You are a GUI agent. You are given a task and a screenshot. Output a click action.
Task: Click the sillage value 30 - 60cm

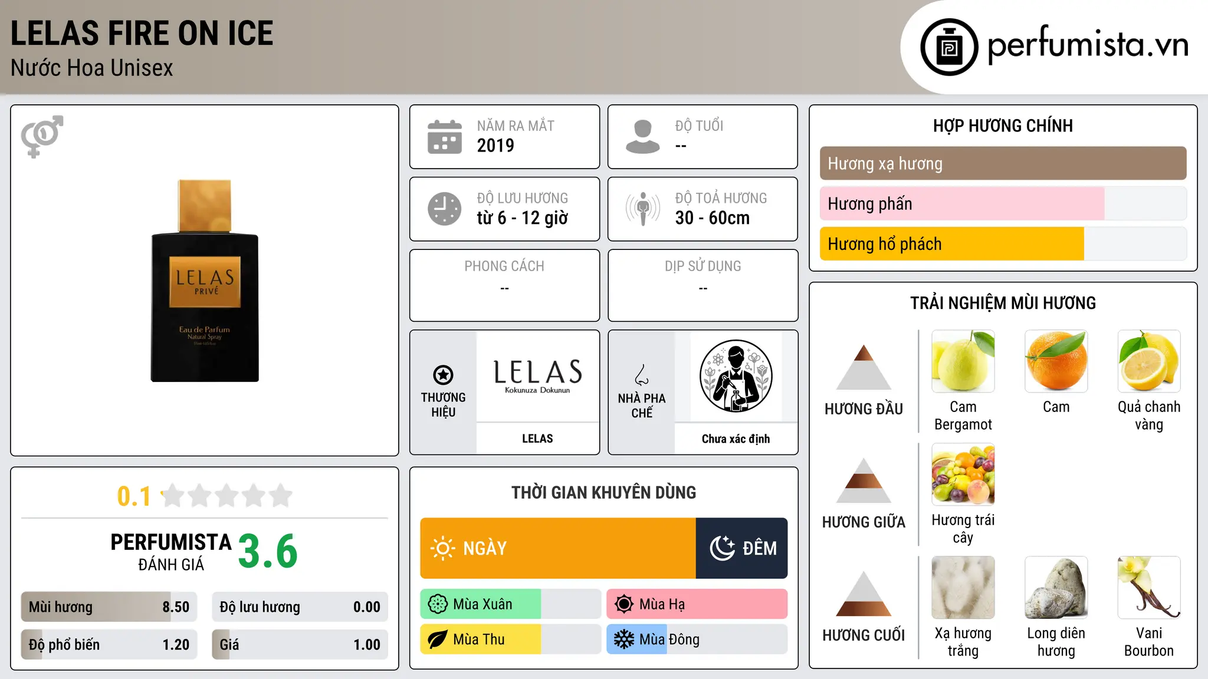tap(713, 218)
